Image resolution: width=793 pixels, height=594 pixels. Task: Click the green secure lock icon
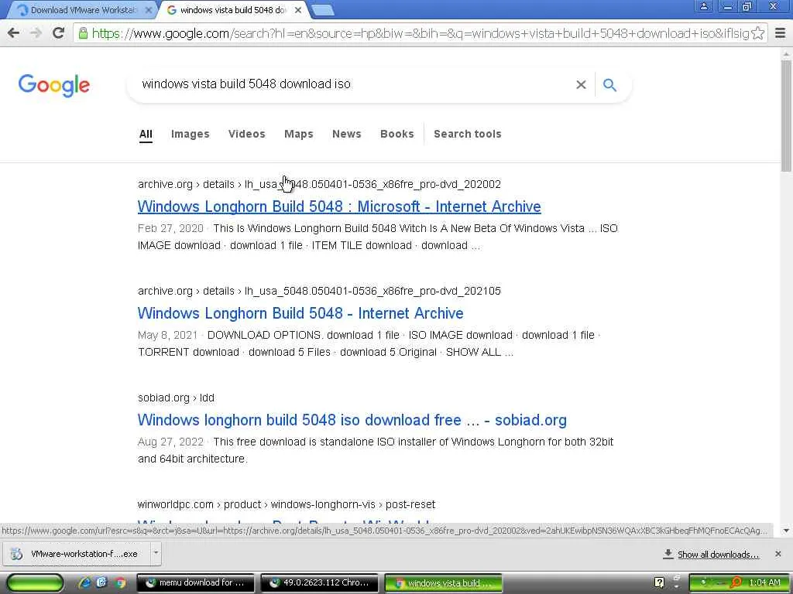coord(84,33)
